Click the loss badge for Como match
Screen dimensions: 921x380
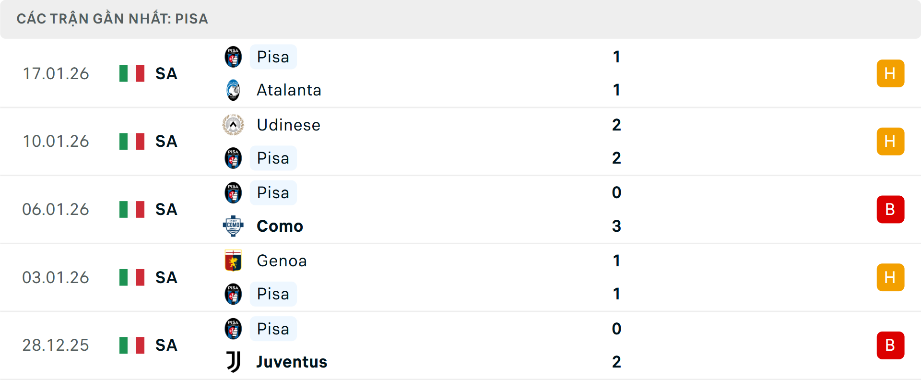coord(890,210)
